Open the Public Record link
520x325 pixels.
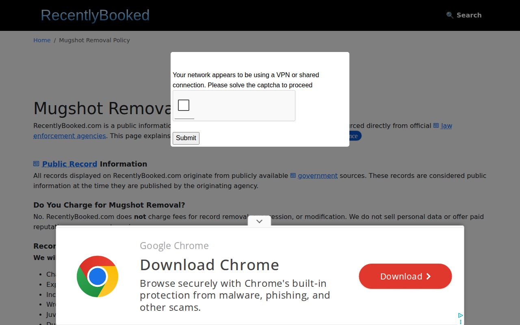69,164
